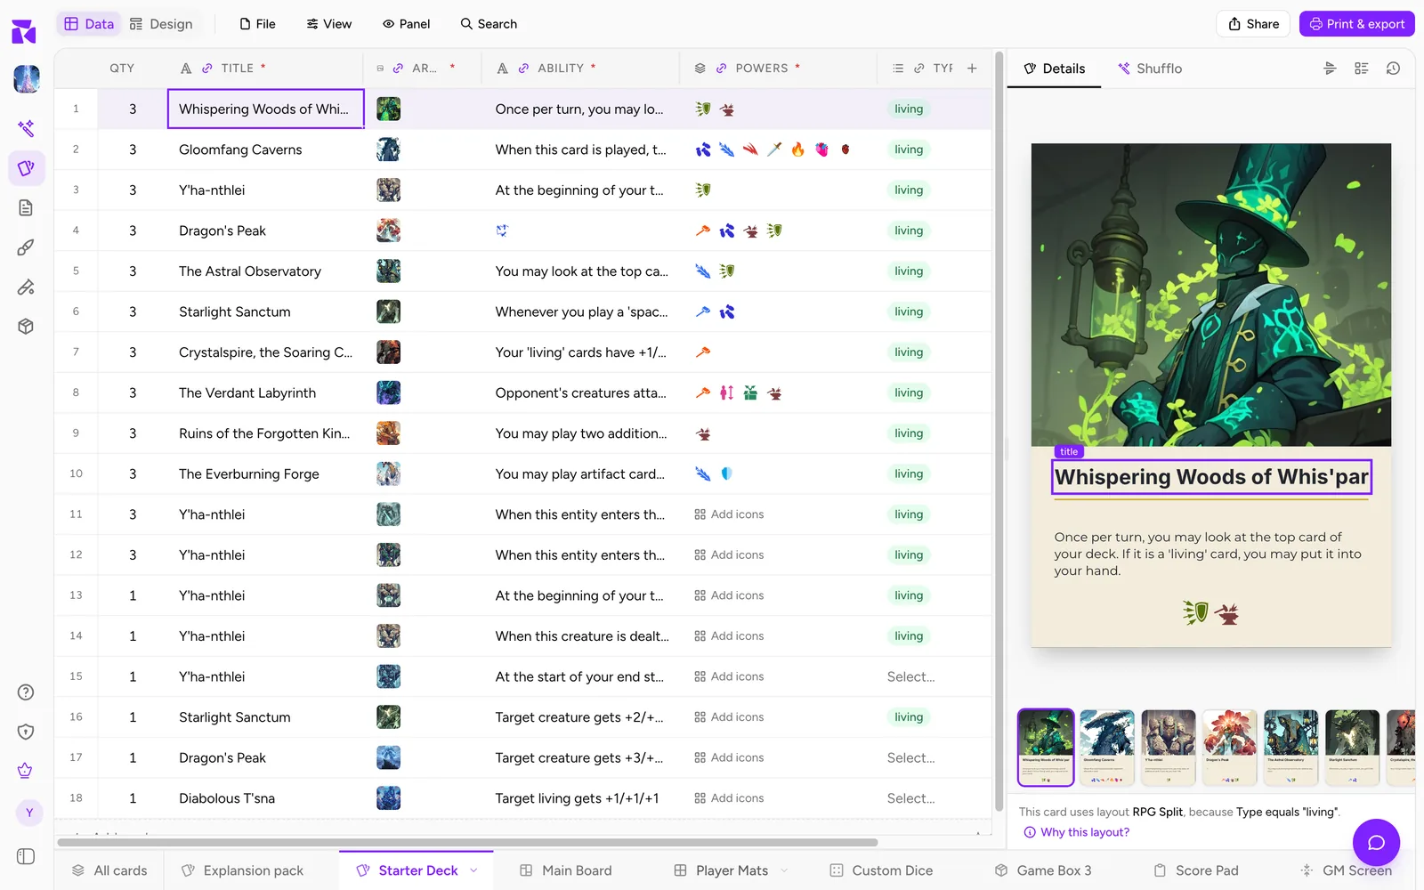
Task: Select the first Whispering Woods preview thumbnail
Action: [x=1046, y=748]
